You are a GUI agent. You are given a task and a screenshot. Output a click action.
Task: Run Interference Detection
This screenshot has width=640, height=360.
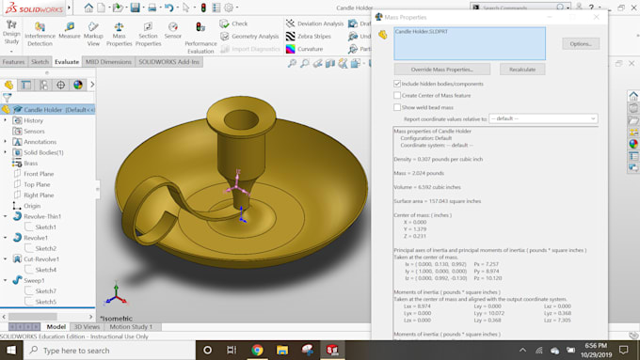(40, 34)
